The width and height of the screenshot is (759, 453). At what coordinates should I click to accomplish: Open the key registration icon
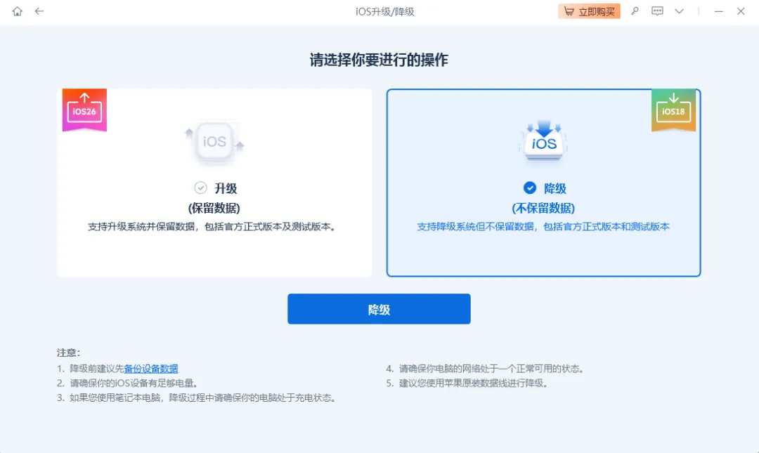(x=635, y=11)
